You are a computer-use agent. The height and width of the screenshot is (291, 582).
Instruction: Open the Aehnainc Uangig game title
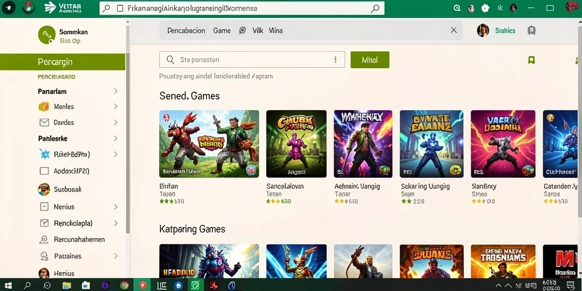[x=357, y=186]
